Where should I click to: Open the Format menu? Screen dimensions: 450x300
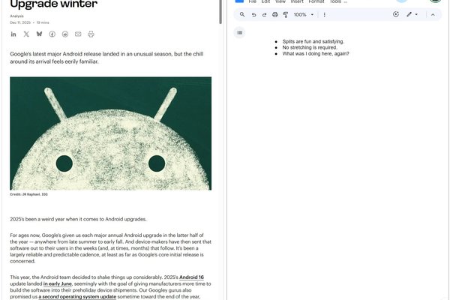click(316, 1)
